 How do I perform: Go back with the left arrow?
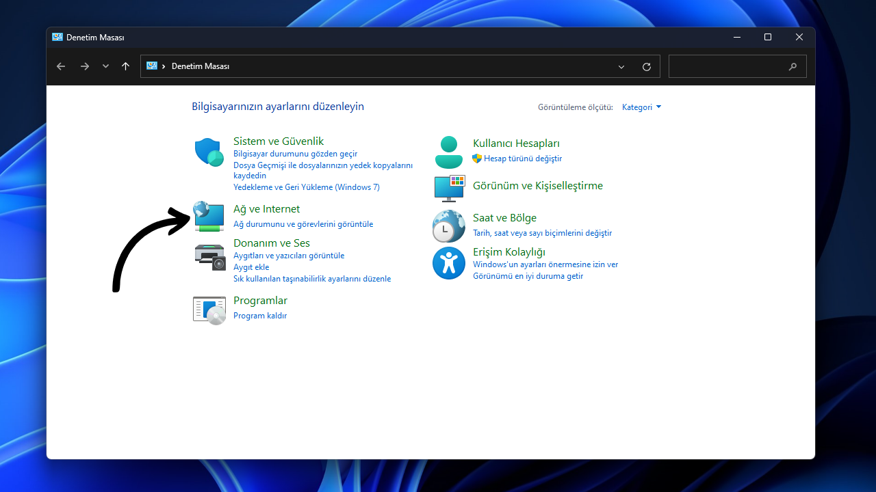point(61,66)
